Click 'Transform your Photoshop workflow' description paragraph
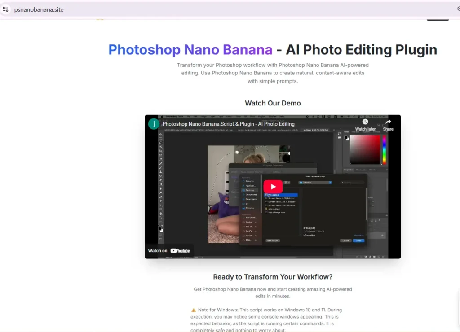 [x=273, y=73]
